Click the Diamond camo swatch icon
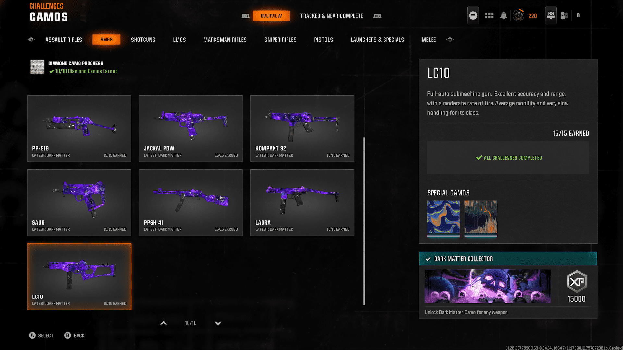623x350 pixels. point(37,67)
